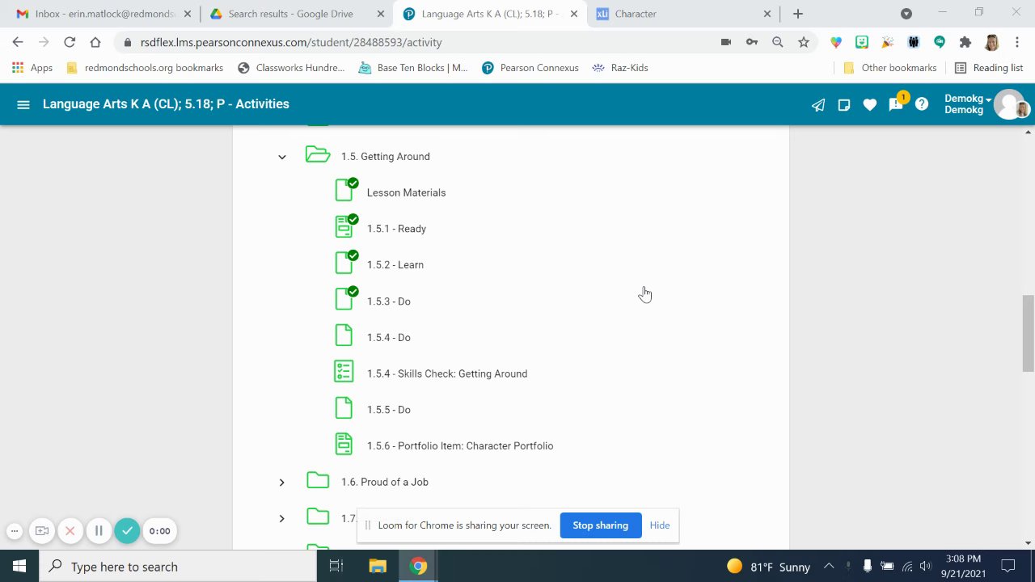Switch to the Character tab
Image resolution: width=1035 pixels, height=582 pixels.
(684, 14)
